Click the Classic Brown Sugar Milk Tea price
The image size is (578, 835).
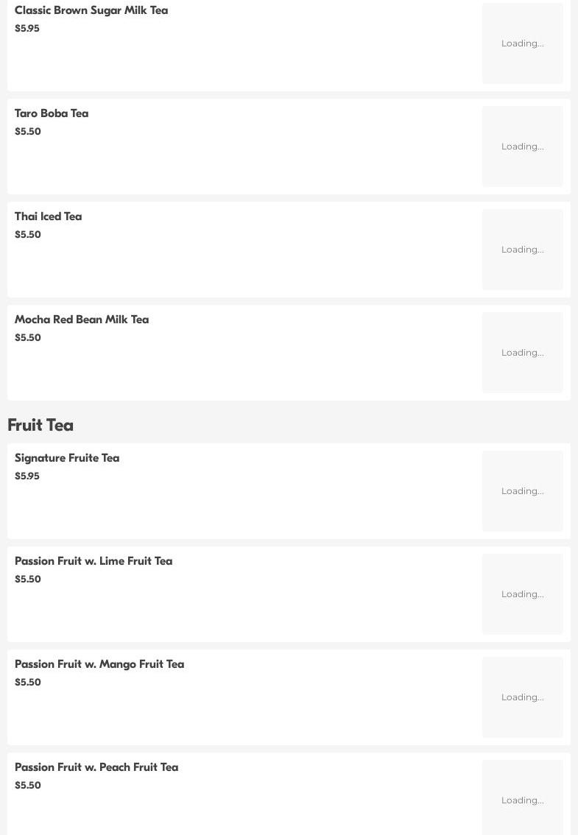tap(27, 29)
